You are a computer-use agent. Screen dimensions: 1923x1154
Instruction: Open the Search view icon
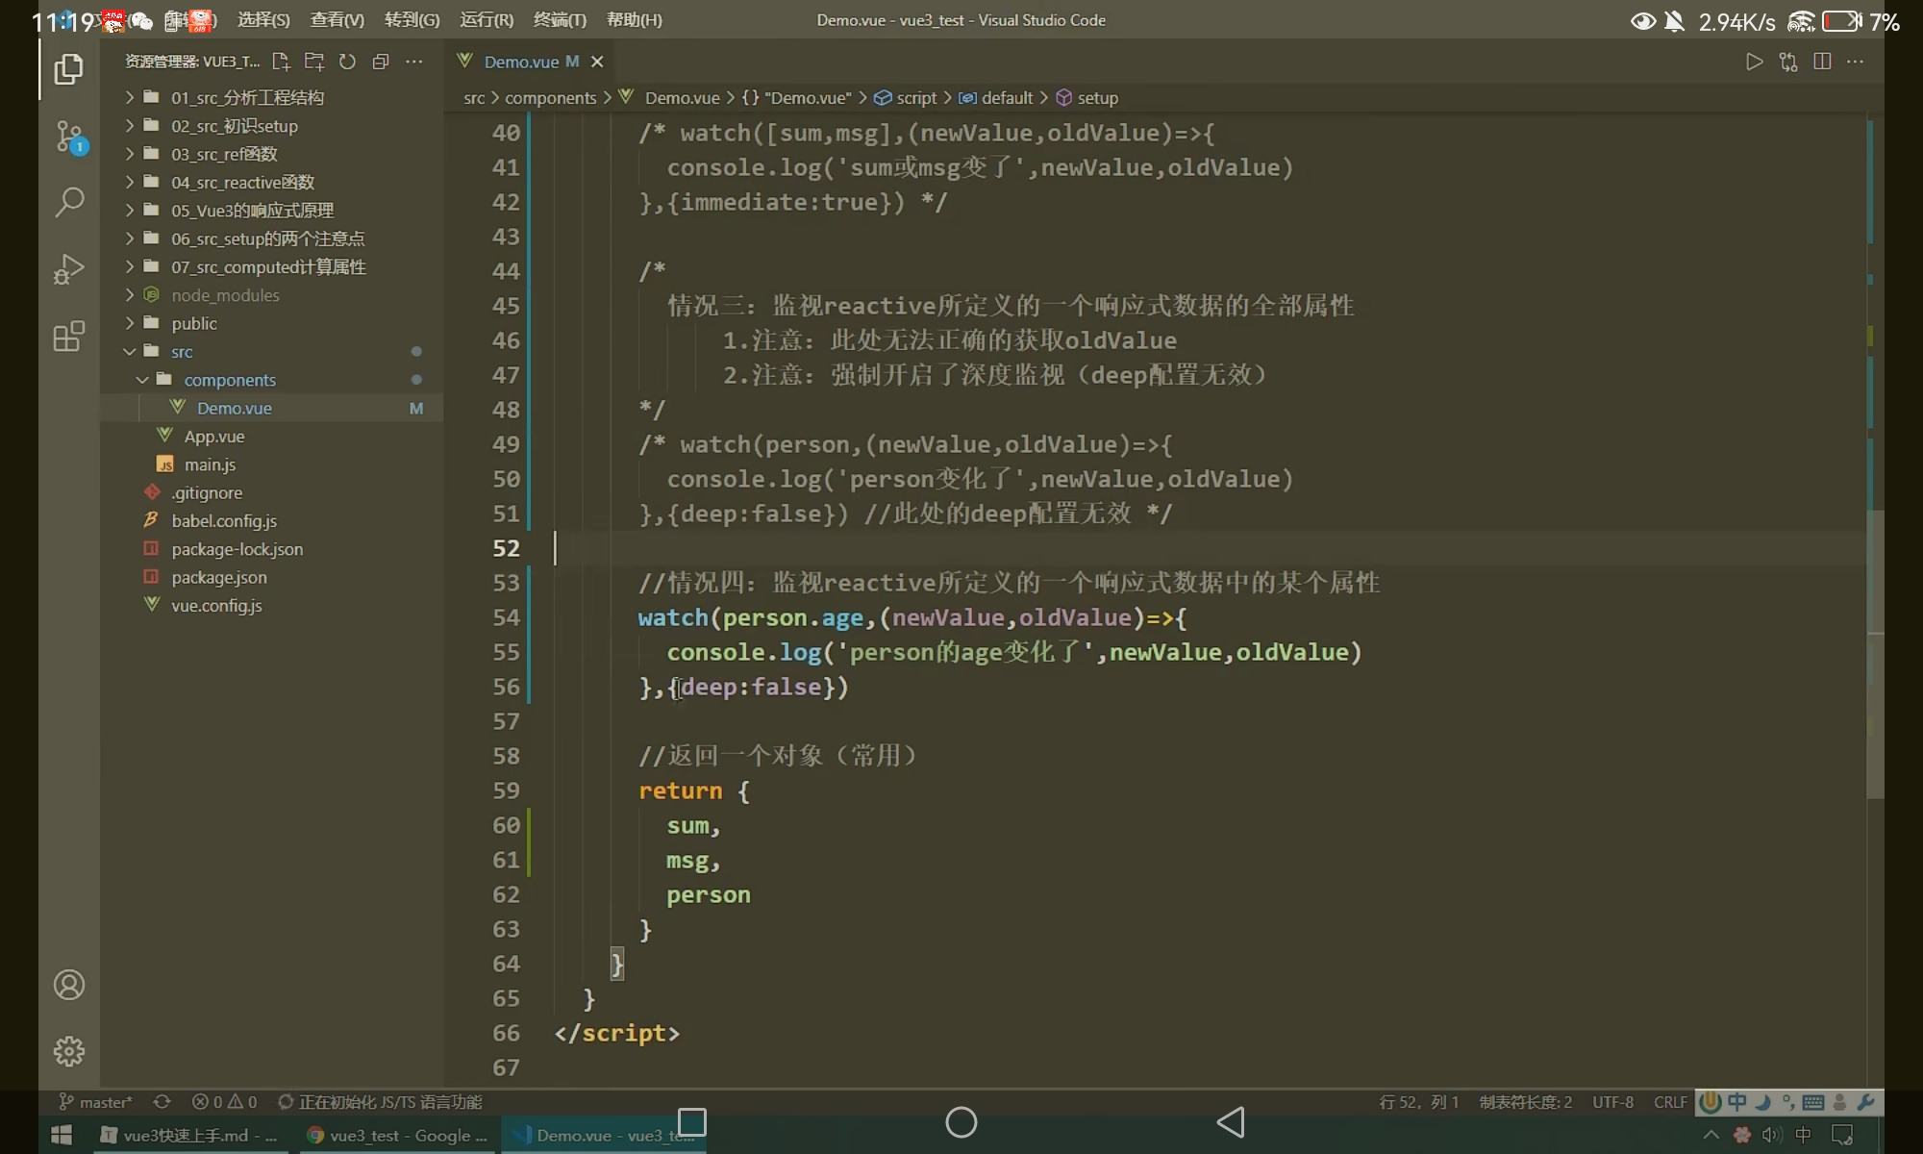click(x=69, y=202)
